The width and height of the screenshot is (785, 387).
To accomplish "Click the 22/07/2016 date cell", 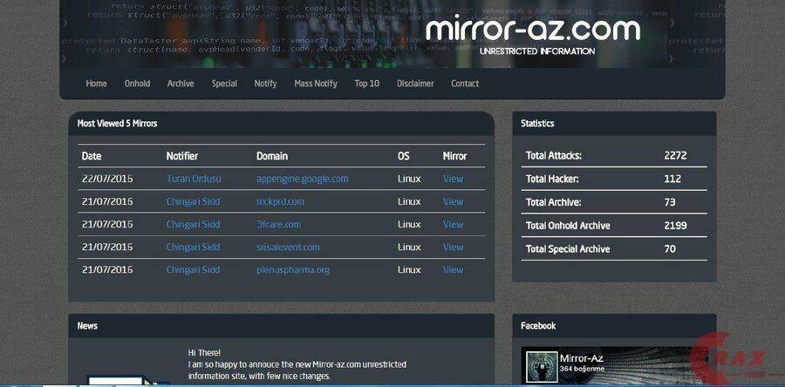I will (x=107, y=179).
